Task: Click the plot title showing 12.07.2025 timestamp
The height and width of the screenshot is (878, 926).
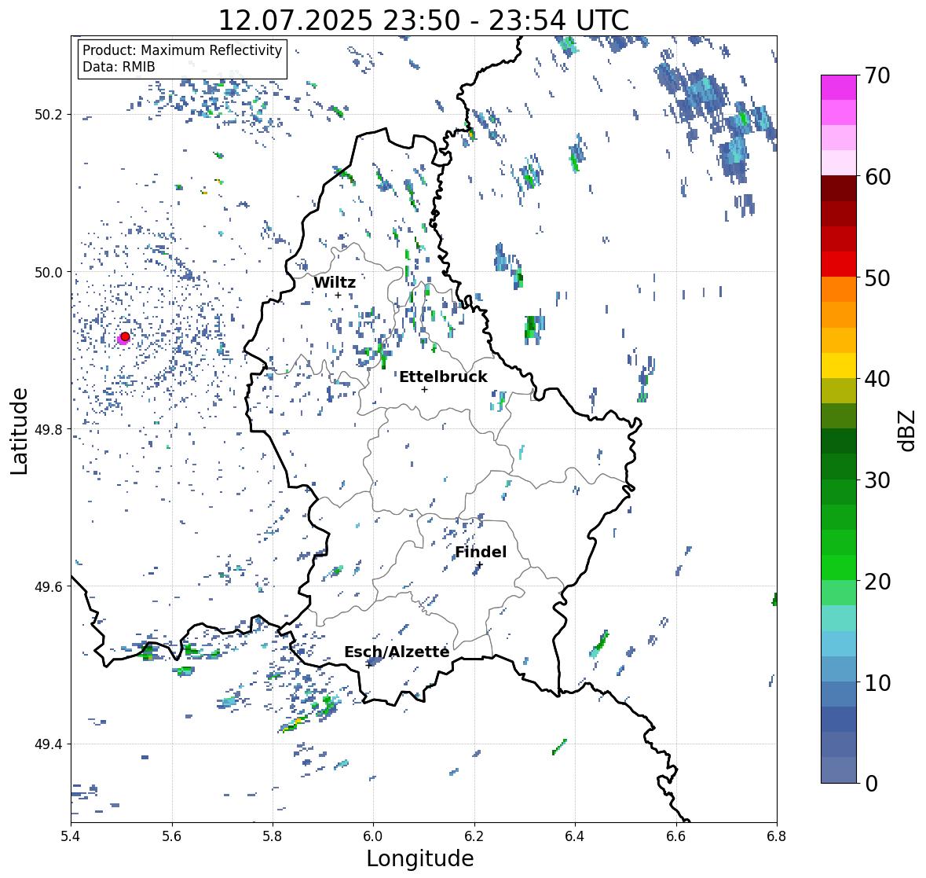Action: (x=423, y=20)
